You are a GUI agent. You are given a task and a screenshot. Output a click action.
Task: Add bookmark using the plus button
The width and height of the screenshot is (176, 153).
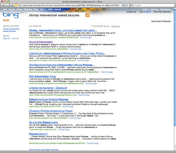click(x=12, y=5)
